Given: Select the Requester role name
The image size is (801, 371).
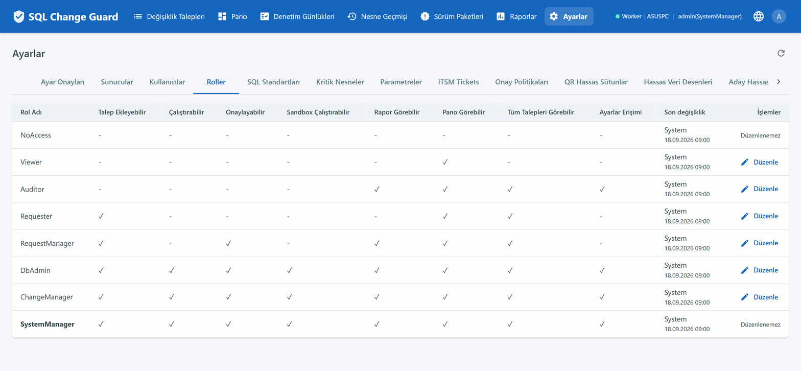Looking at the screenshot, I should tap(36, 216).
